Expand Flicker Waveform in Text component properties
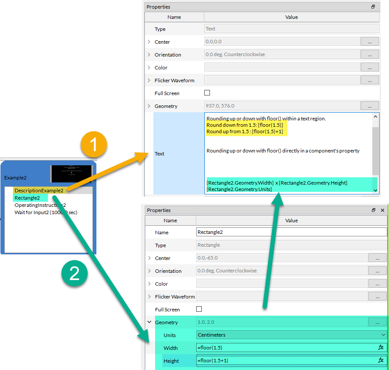This screenshot has height=370, width=389. click(x=149, y=81)
